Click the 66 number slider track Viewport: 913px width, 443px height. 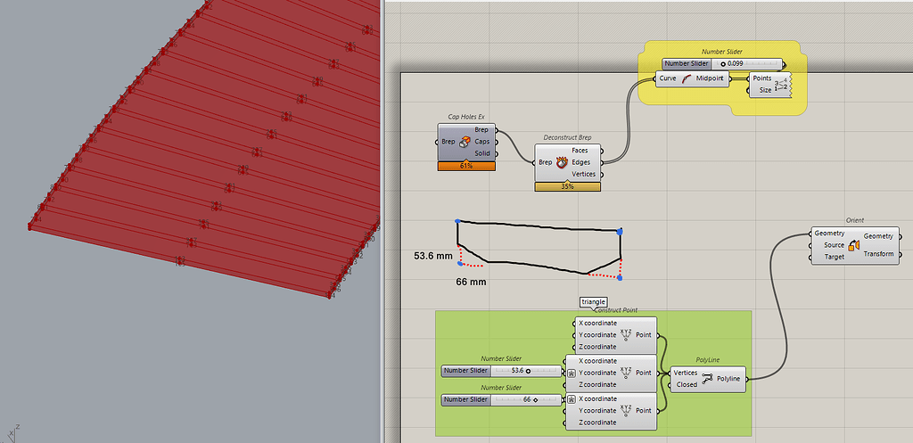tap(526, 399)
